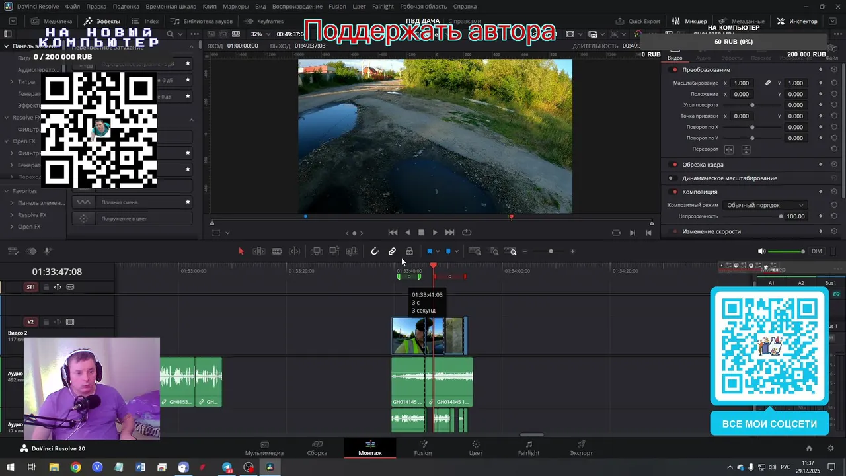Expand the Титры tree item
Viewport: 846px width, 476px height.
(12, 82)
